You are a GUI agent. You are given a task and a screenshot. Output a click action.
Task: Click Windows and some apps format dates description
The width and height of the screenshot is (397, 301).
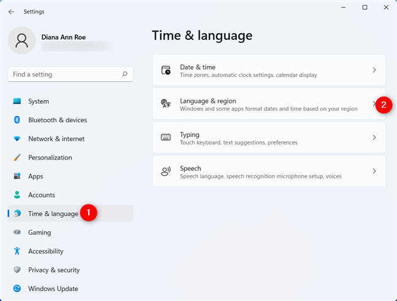268,109
